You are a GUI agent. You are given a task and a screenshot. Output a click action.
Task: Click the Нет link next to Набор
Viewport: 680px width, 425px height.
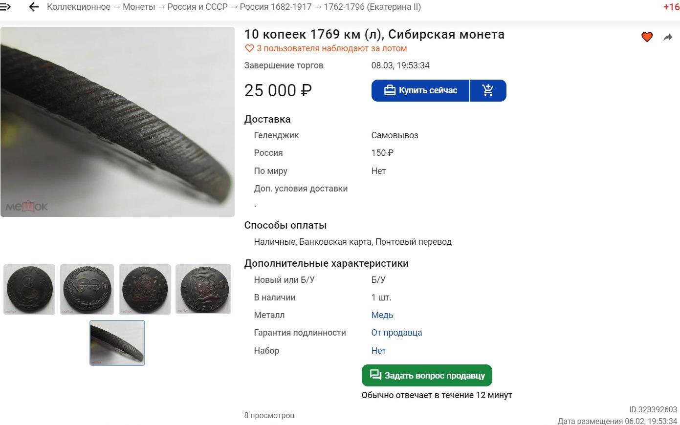(378, 351)
